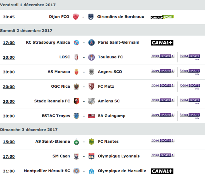Click the Canal+ logo for Strasbourg-PSG match
This screenshot has height=178, width=205.
162,43
